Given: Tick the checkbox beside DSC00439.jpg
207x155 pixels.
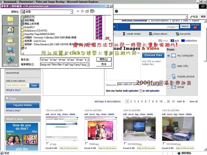Looking at the screenshot, I should [x=125, y=144].
